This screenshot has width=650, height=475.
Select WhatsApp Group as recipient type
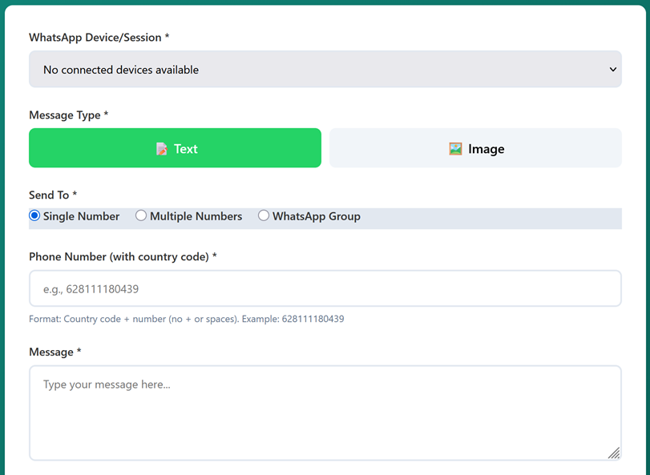coord(264,215)
